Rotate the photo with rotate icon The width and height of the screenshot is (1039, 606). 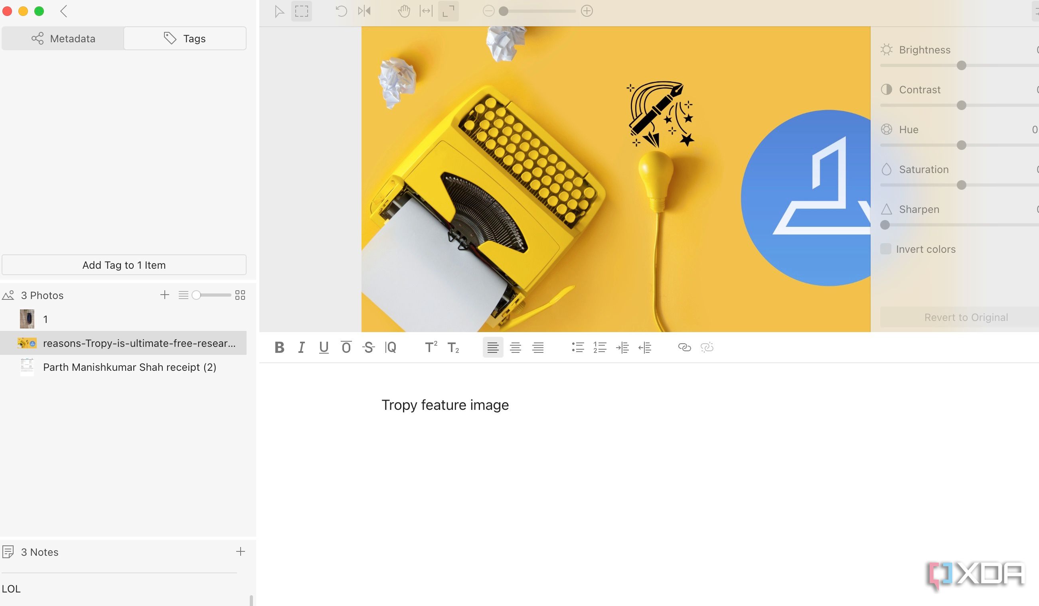point(341,11)
